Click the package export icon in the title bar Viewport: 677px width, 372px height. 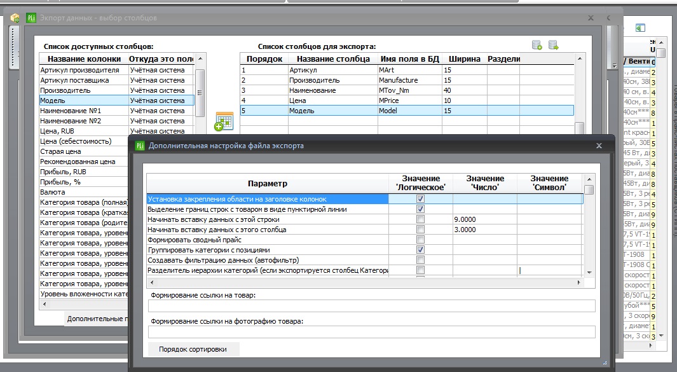[15, 18]
